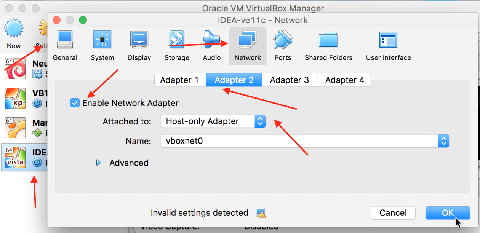
Task: Open the Attached to dropdown
Action: pyautogui.click(x=213, y=121)
